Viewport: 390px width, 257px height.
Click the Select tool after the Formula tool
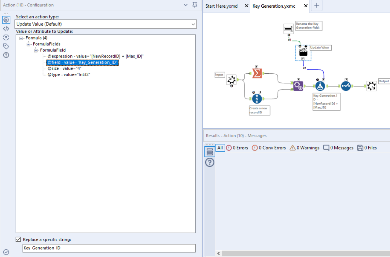point(346,86)
